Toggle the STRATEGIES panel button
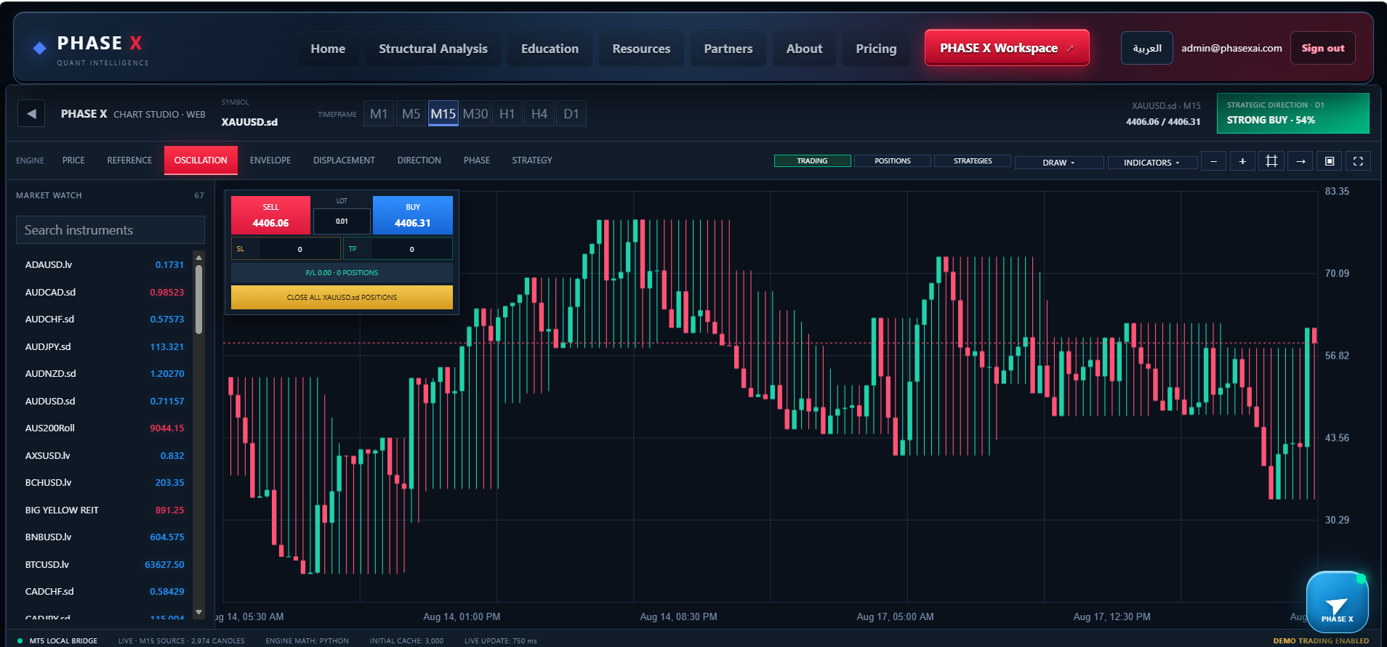 (973, 161)
